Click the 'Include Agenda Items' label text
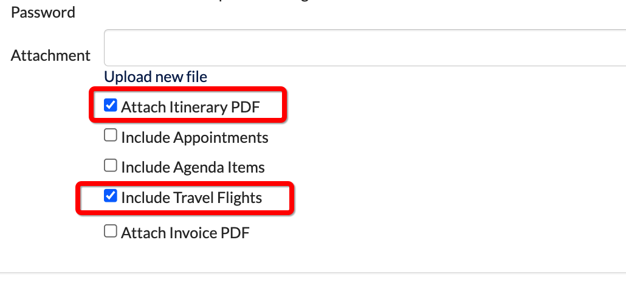626x282 pixels. (x=193, y=167)
